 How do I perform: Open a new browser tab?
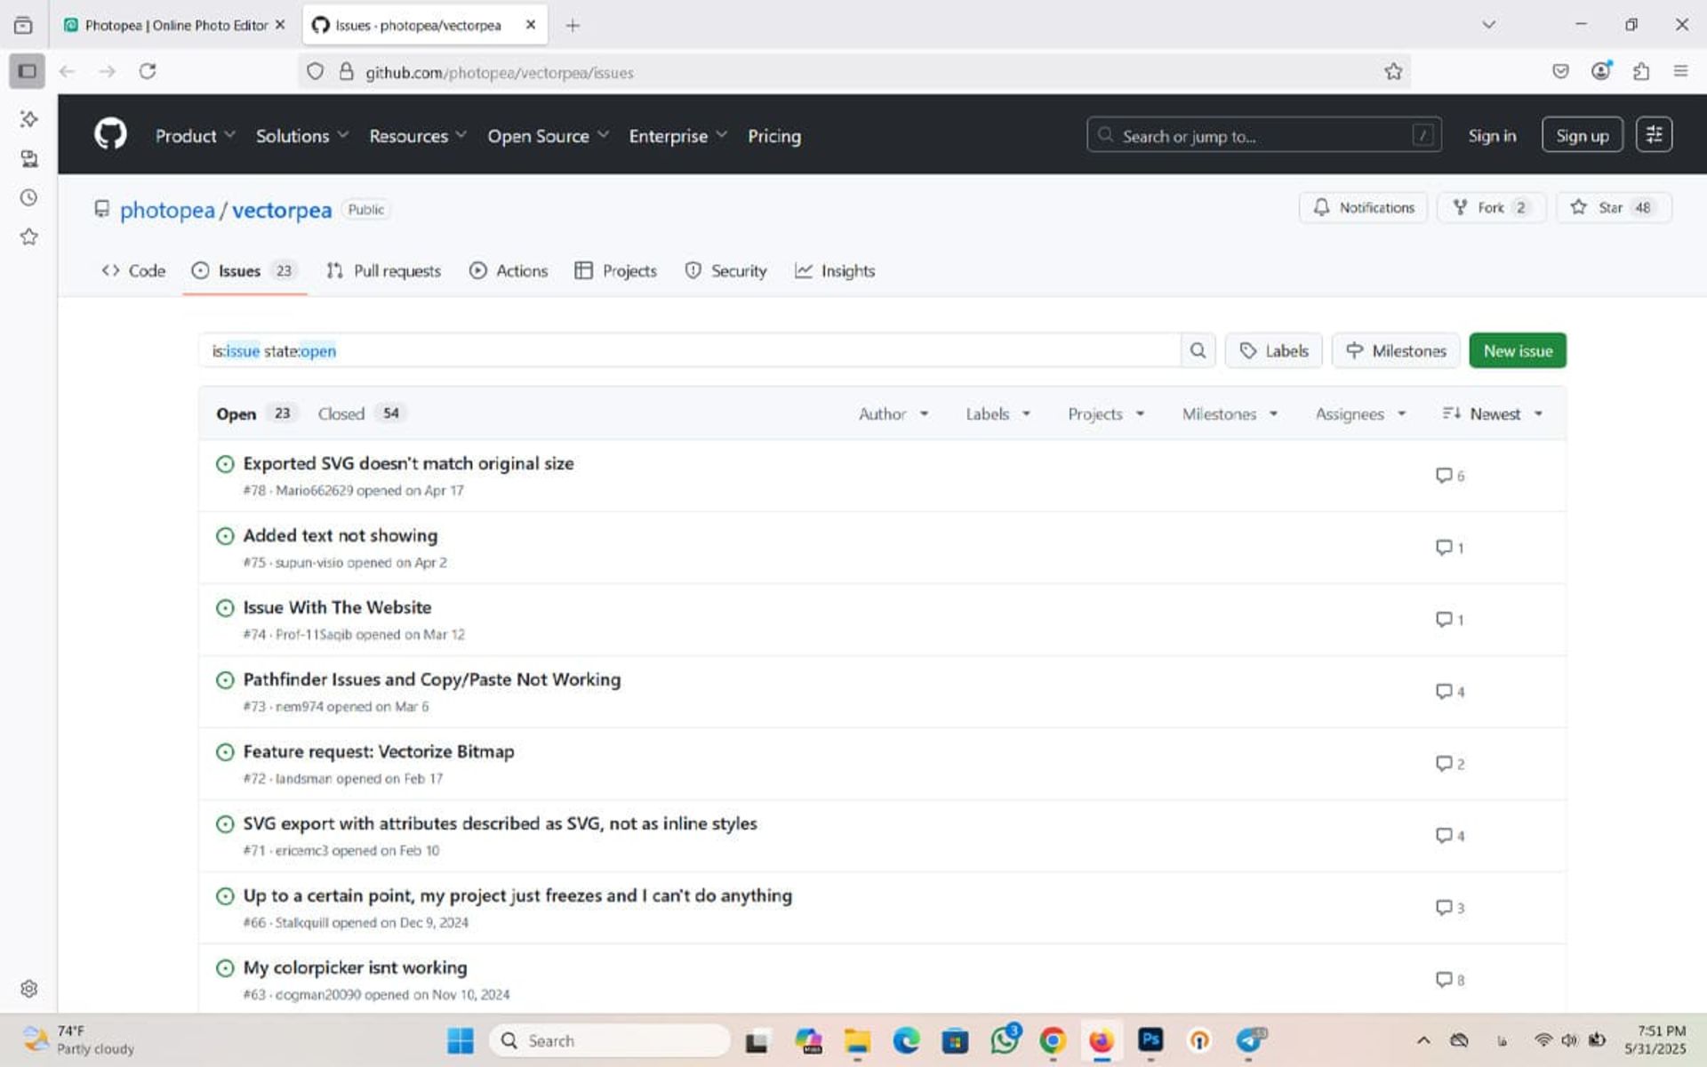[573, 26]
